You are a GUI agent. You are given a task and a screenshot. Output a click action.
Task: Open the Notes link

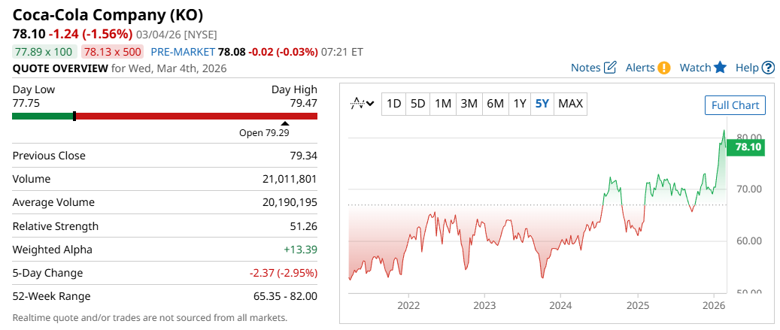(585, 68)
